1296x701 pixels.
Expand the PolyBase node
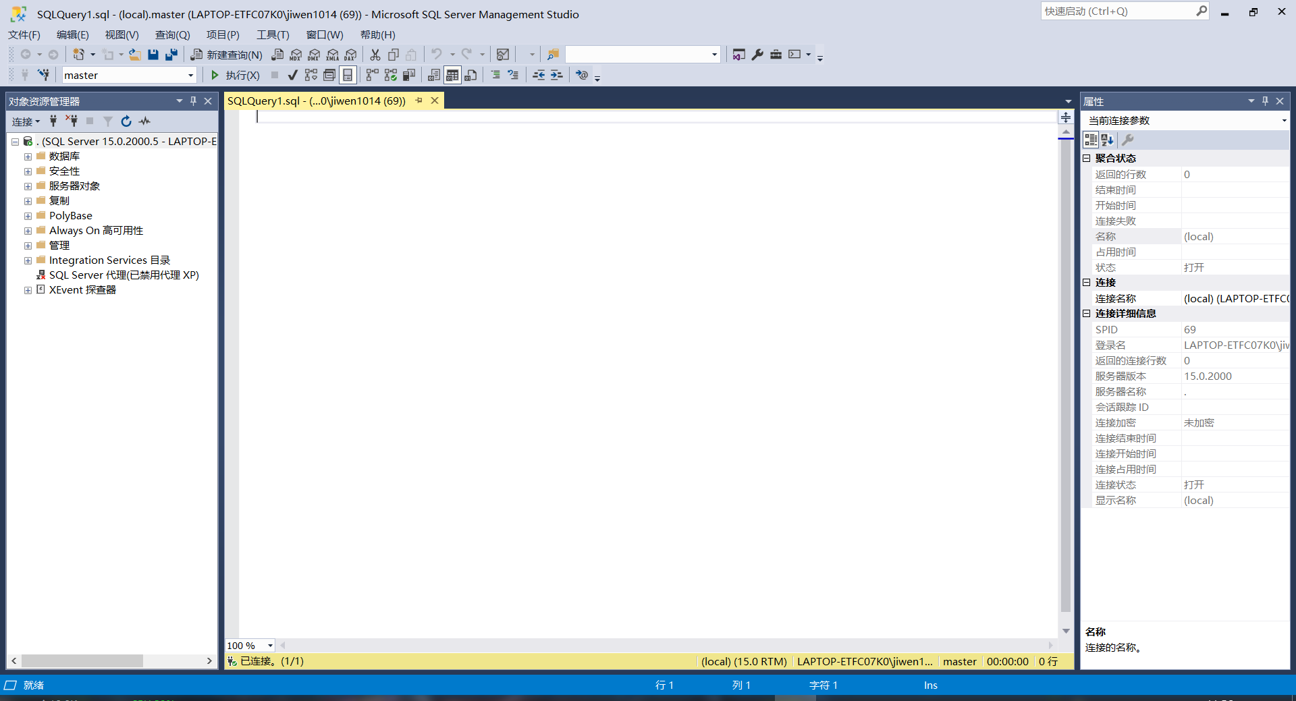pyautogui.click(x=28, y=216)
